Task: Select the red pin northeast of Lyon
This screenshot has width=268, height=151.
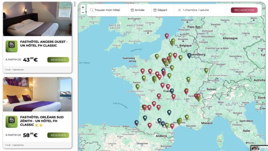Action: 186,91
